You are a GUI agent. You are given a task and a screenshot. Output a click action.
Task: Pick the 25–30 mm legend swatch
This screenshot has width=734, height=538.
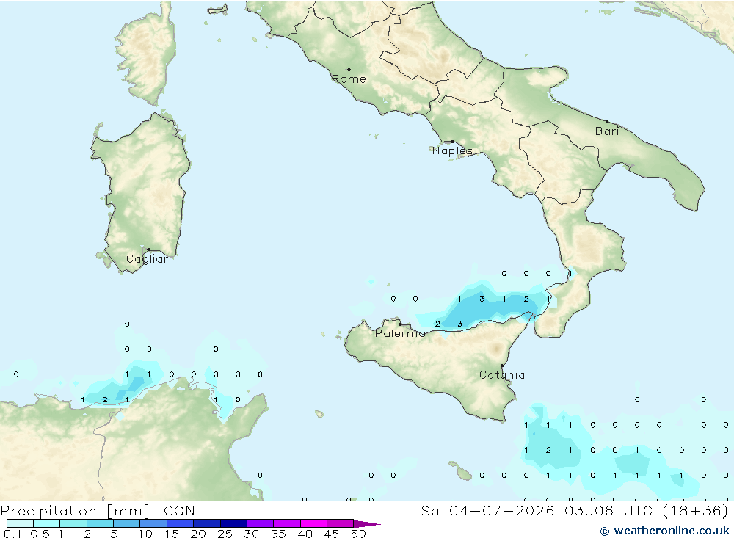(233, 523)
